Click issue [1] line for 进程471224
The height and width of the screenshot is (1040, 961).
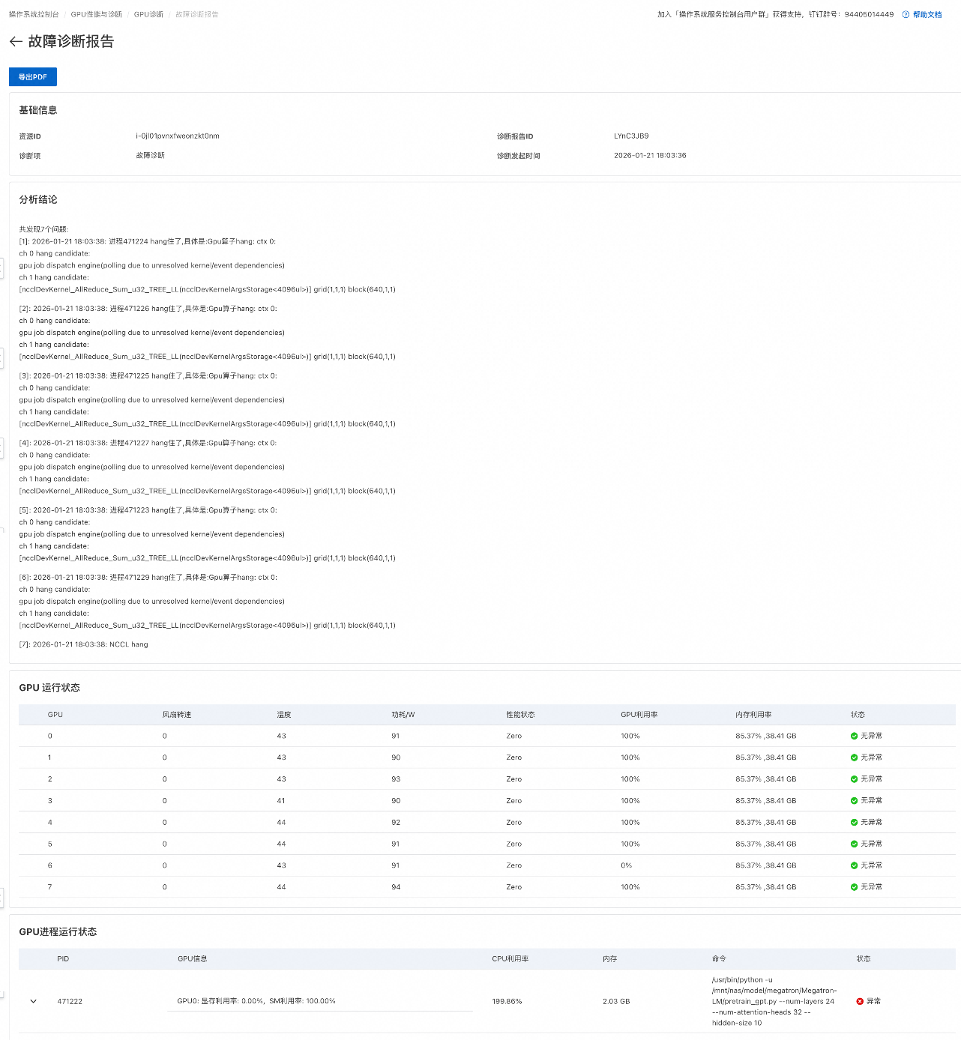click(148, 241)
